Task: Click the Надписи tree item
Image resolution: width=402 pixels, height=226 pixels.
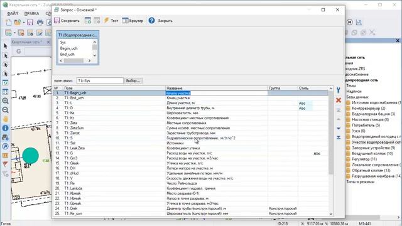Action: pos(354,91)
